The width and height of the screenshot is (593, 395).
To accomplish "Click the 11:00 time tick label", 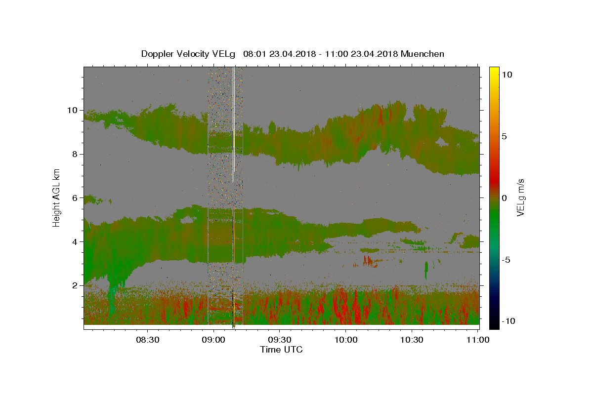I will pos(478,340).
